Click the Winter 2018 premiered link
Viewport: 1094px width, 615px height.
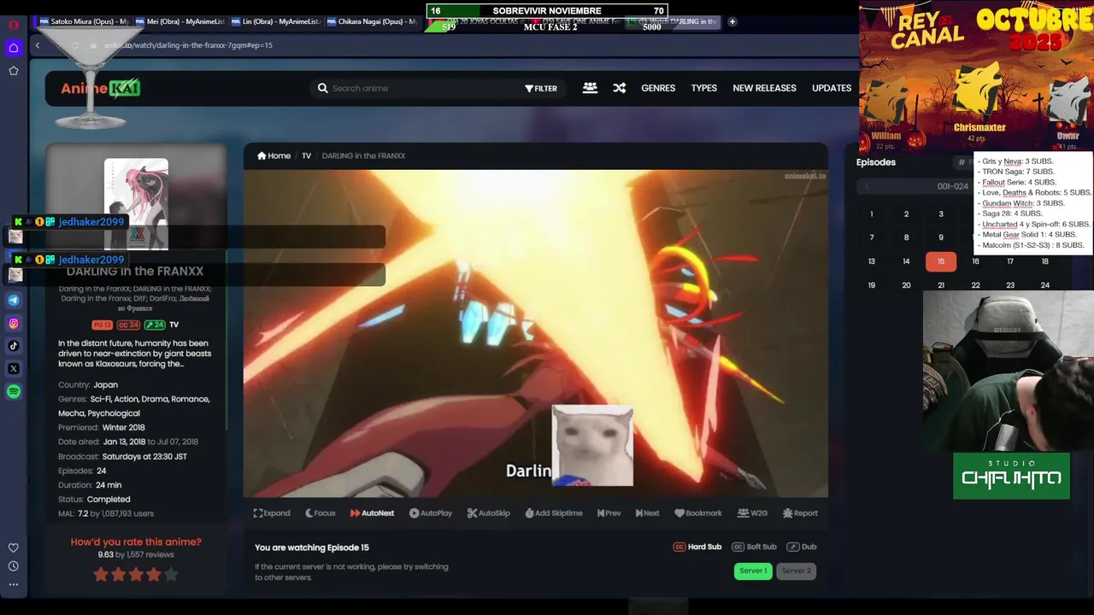coord(124,428)
